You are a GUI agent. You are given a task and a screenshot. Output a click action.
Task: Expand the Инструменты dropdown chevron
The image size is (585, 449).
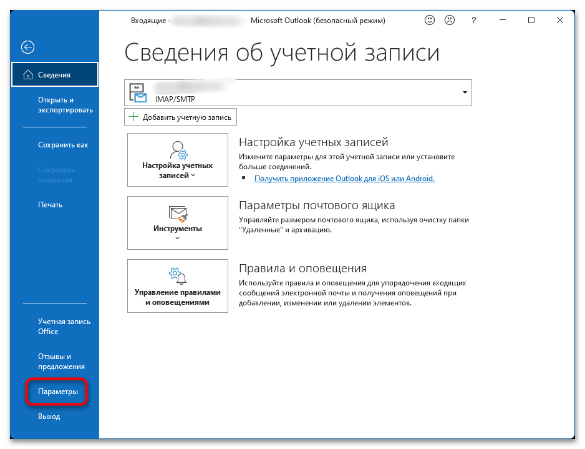(178, 238)
